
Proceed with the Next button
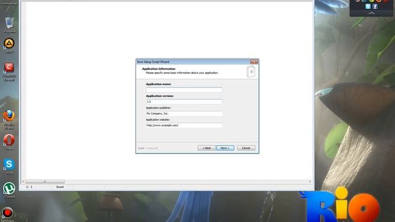[225, 148]
